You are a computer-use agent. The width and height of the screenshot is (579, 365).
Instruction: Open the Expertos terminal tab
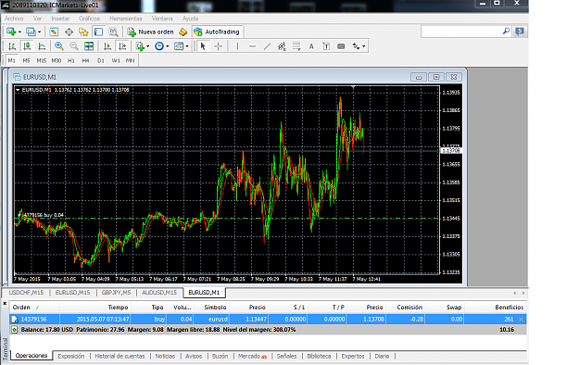pos(353,356)
